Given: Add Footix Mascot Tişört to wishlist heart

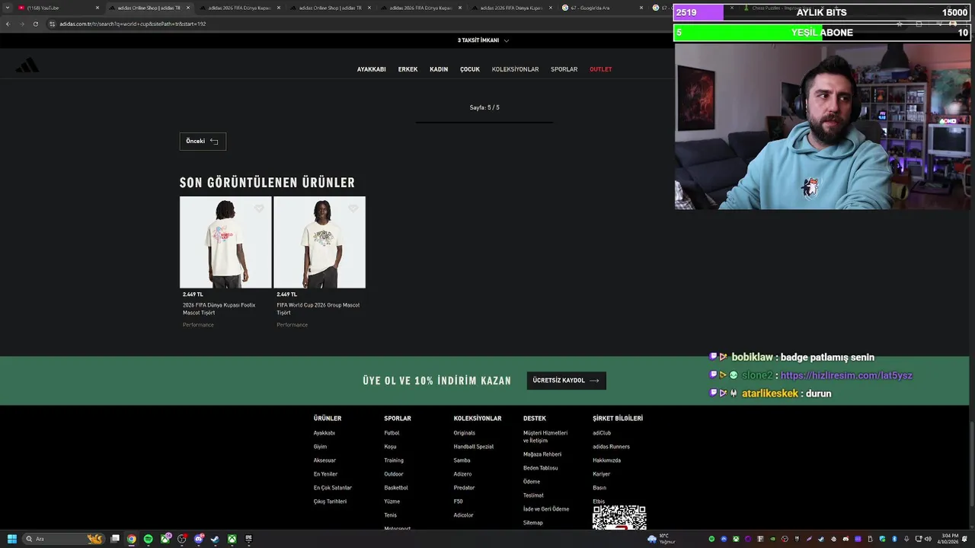Looking at the screenshot, I should click(x=259, y=209).
